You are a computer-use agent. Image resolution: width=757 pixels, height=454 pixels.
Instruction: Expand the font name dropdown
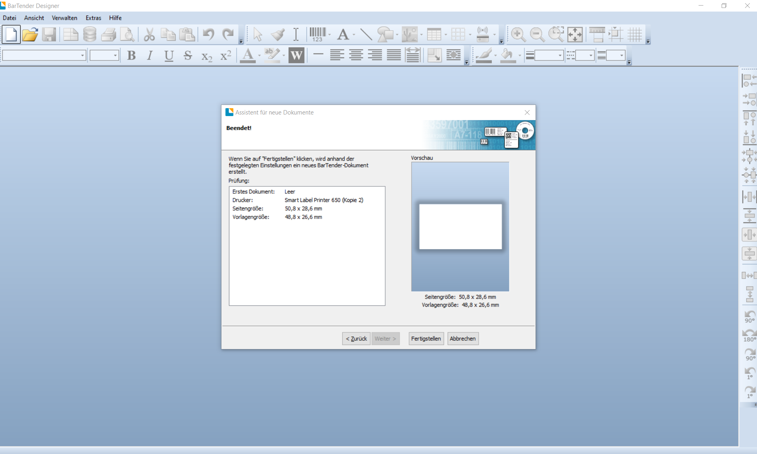[x=82, y=56]
